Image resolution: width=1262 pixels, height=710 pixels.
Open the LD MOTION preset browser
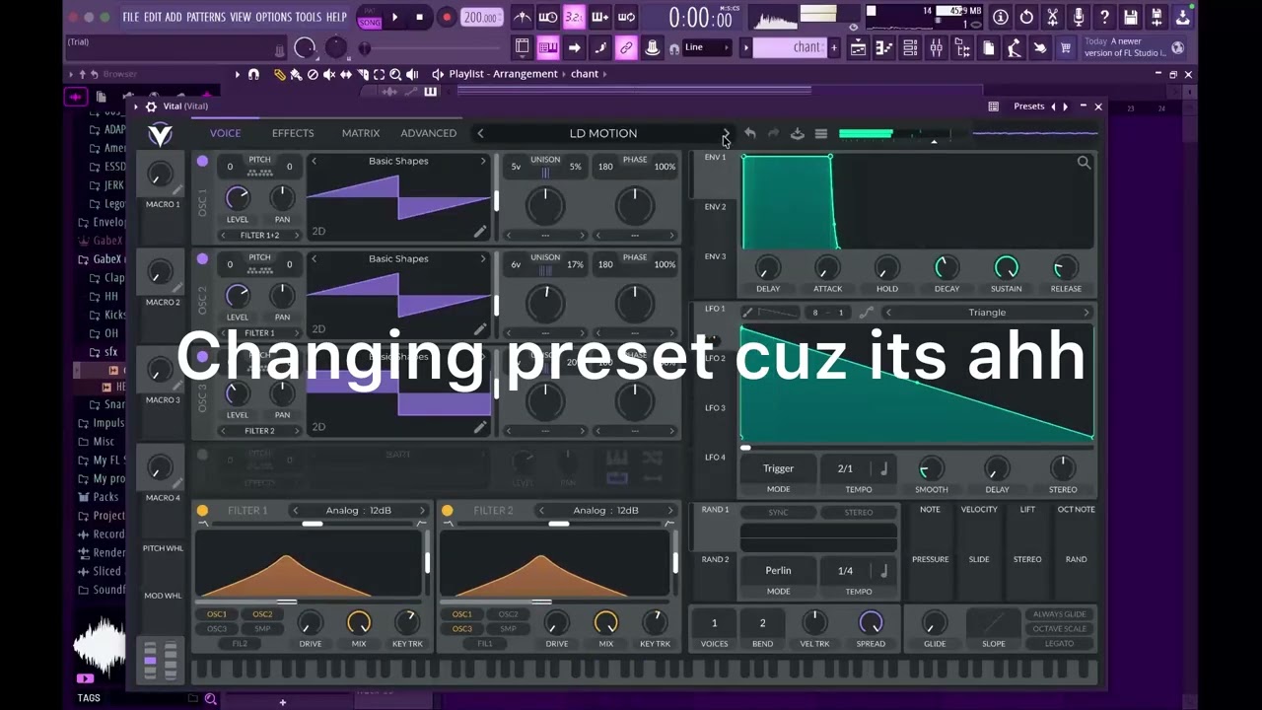(x=603, y=133)
